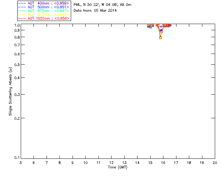This screenshot has width=221, height=176.
Task: Click y-axis tick label 1.0
Action: point(17,25)
